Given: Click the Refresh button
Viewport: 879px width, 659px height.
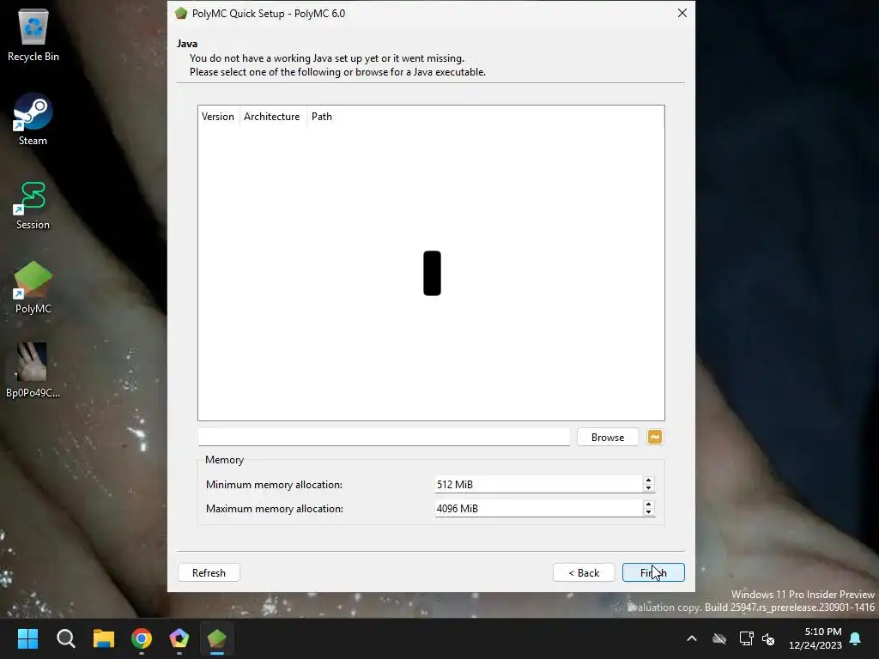Looking at the screenshot, I should point(209,572).
